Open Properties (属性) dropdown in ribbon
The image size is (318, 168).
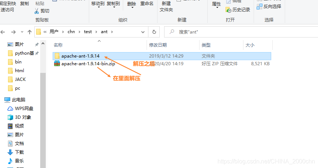click(x=216, y=5)
